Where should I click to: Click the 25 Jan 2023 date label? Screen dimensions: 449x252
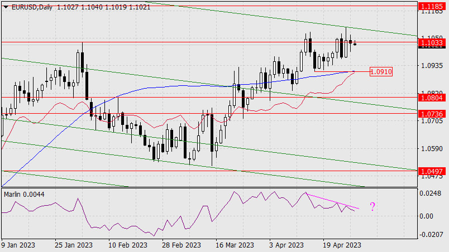tap(74, 245)
